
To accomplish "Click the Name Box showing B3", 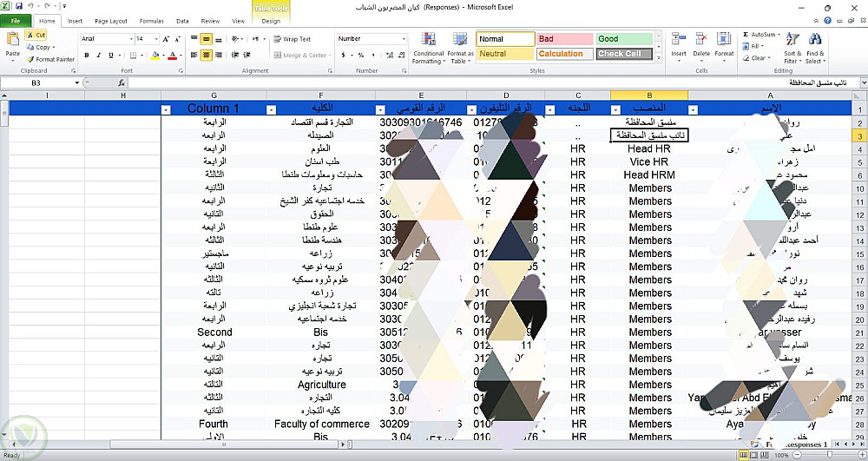I will 36,82.
